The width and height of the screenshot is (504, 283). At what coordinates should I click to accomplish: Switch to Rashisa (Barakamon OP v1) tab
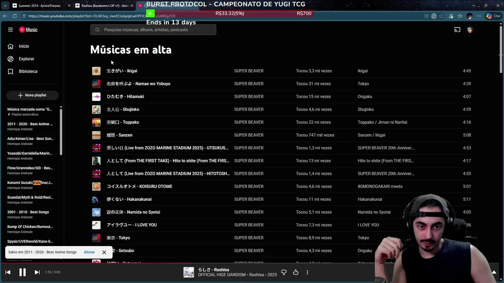(104, 6)
